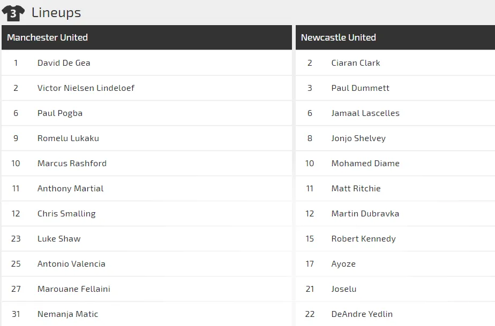Click Luke Shaw's name
Image resolution: width=495 pixels, height=326 pixels.
coord(59,238)
